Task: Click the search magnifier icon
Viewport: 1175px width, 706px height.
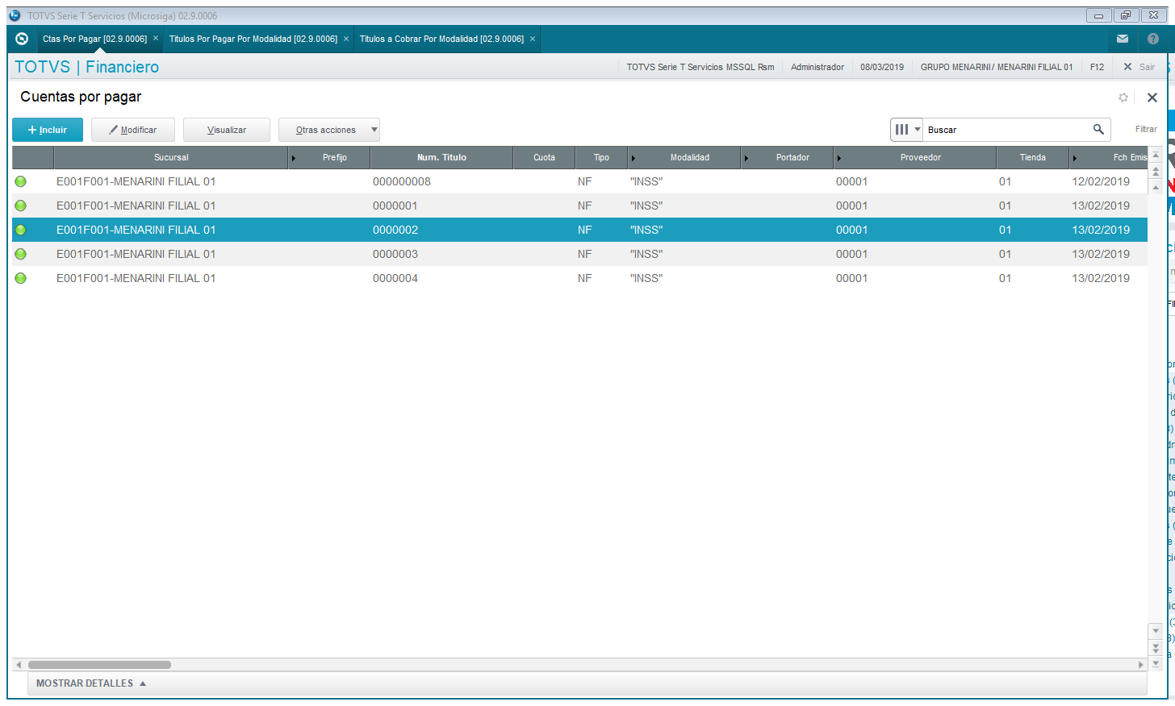Action: [x=1098, y=129]
